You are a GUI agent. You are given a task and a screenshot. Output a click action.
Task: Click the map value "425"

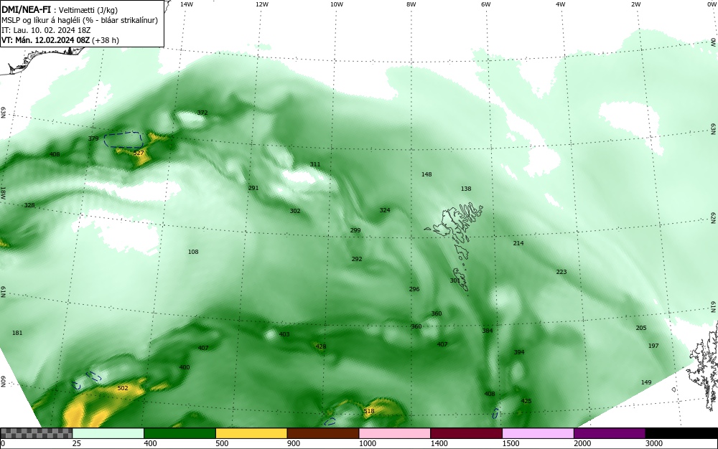(x=526, y=402)
